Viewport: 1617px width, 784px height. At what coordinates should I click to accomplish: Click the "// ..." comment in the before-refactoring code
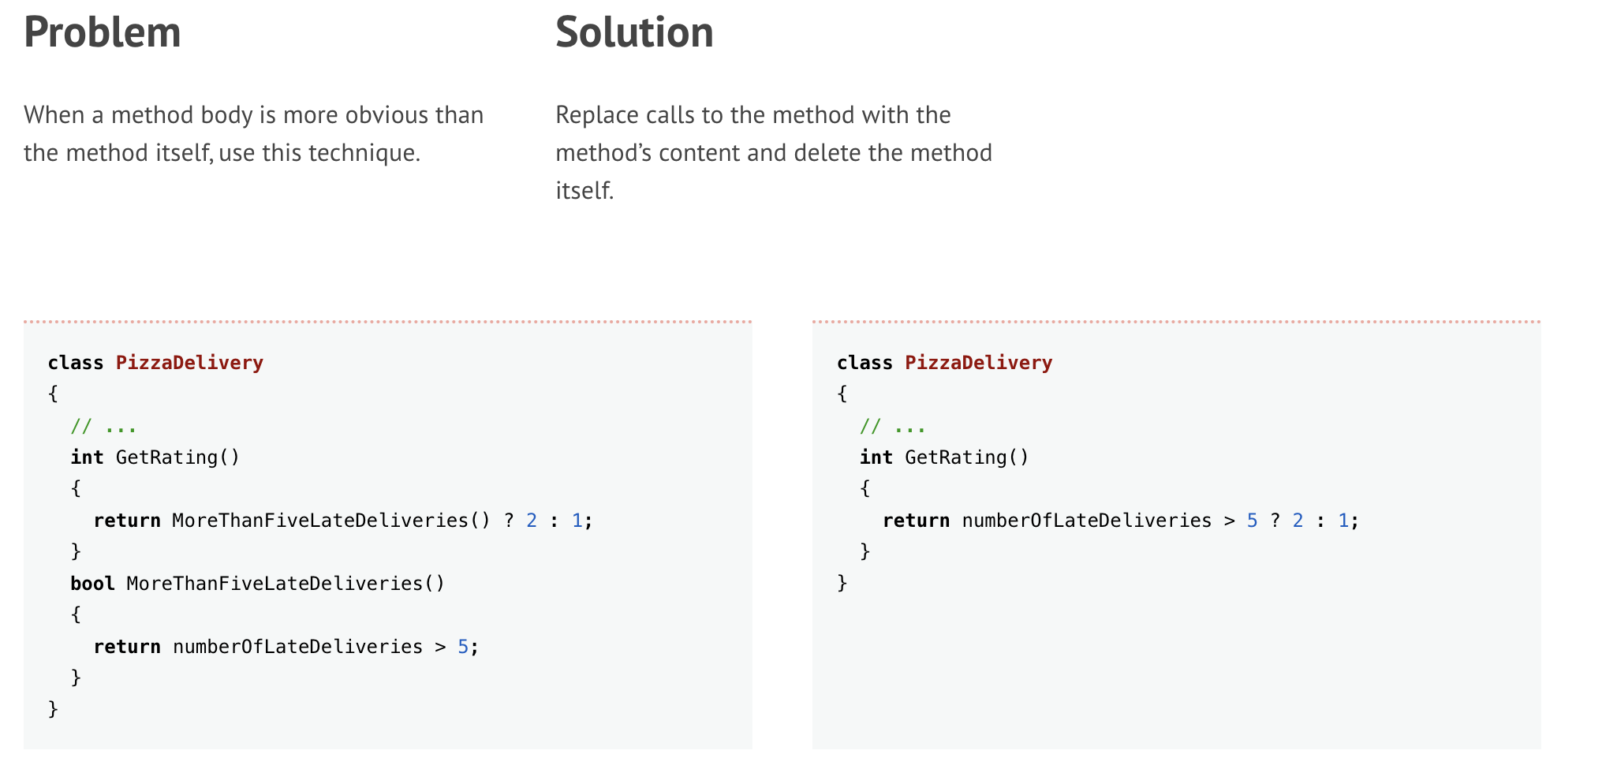104,427
